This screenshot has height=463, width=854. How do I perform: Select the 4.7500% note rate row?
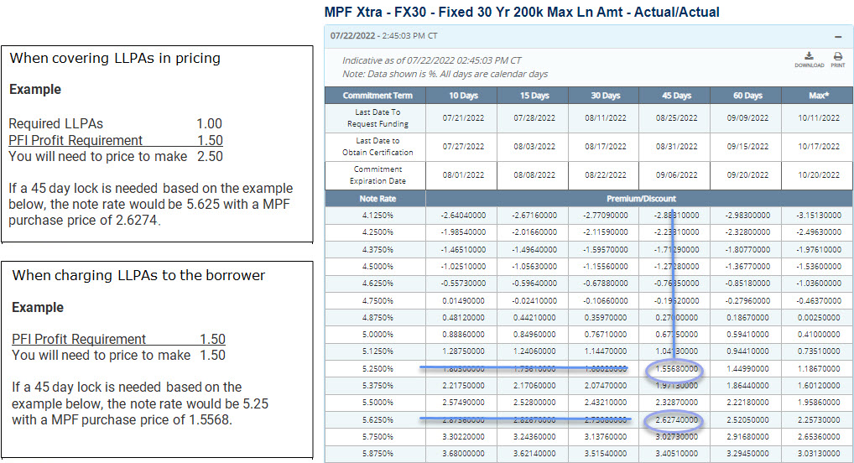[589, 300]
